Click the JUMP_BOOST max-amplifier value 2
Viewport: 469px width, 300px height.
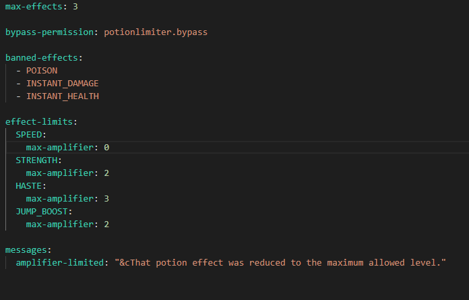coord(106,224)
